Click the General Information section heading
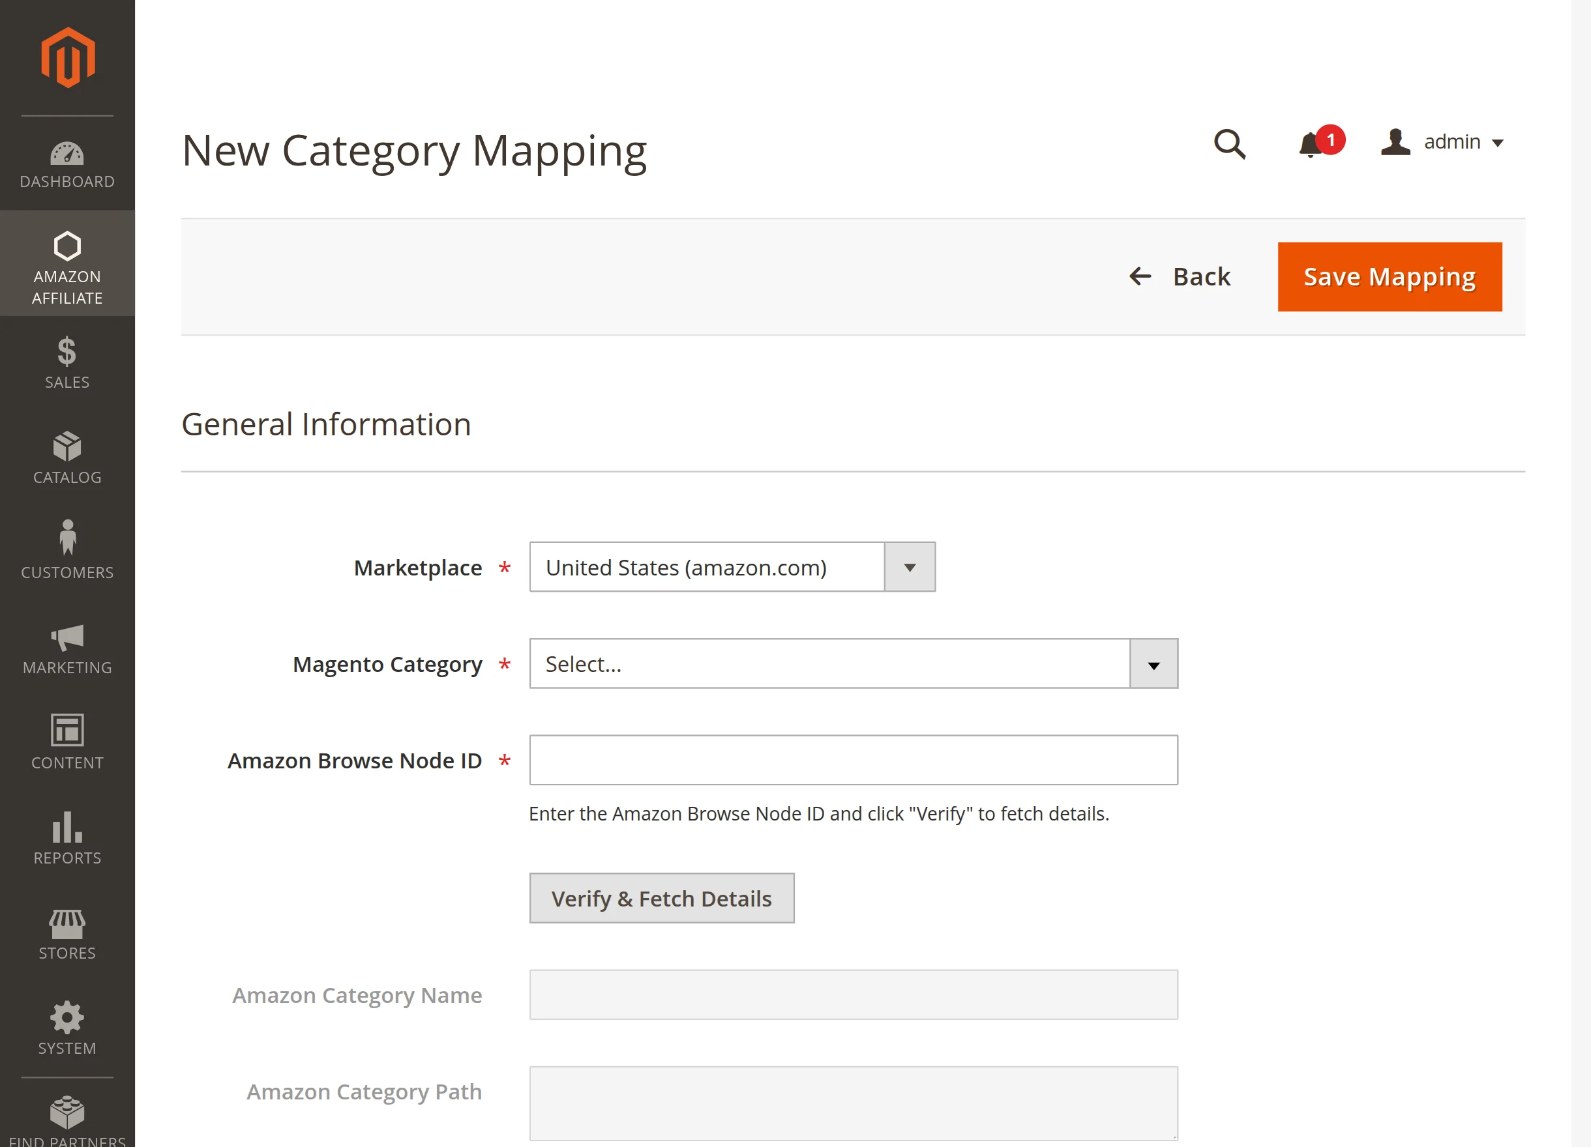This screenshot has width=1591, height=1147. pos(326,425)
